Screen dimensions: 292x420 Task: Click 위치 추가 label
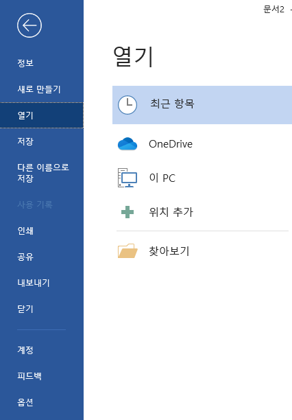171,212
